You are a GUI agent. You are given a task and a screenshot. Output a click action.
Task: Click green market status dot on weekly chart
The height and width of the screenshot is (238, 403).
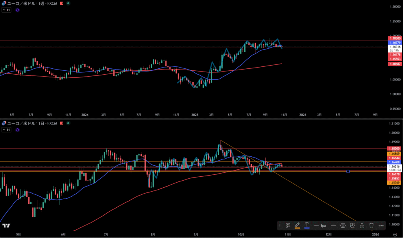point(68,3)
